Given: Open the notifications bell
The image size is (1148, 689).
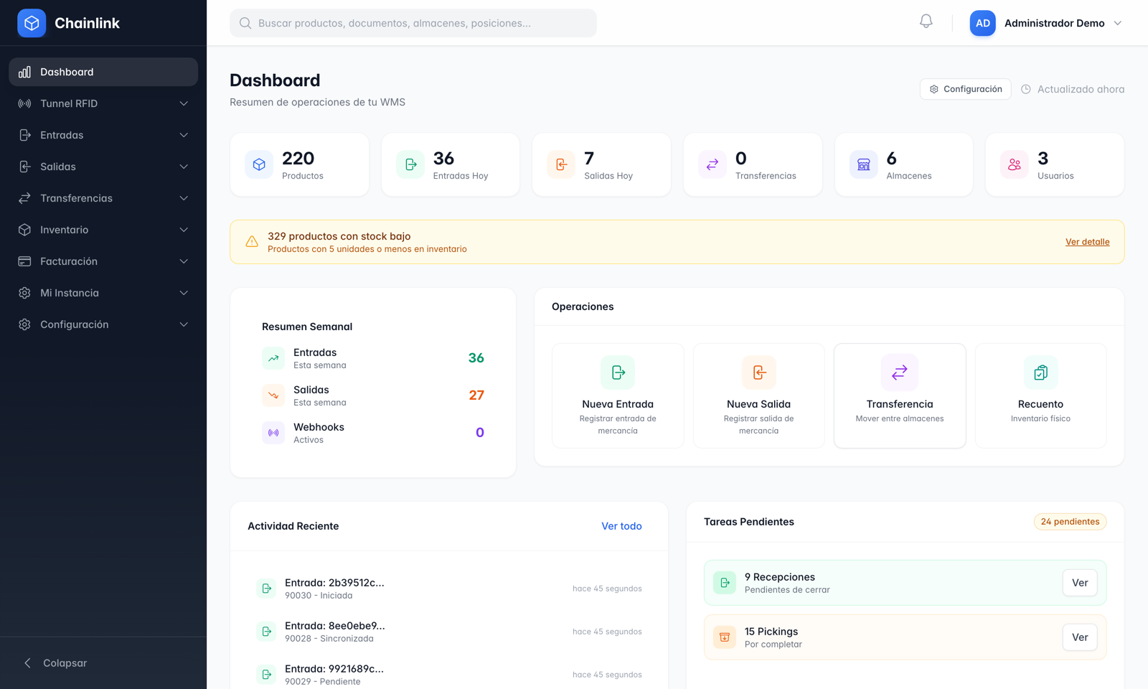Looking at the screenshot, I should (926, 22).
